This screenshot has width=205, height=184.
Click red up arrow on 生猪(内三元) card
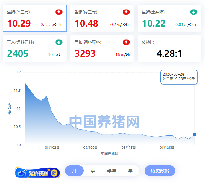126,12
